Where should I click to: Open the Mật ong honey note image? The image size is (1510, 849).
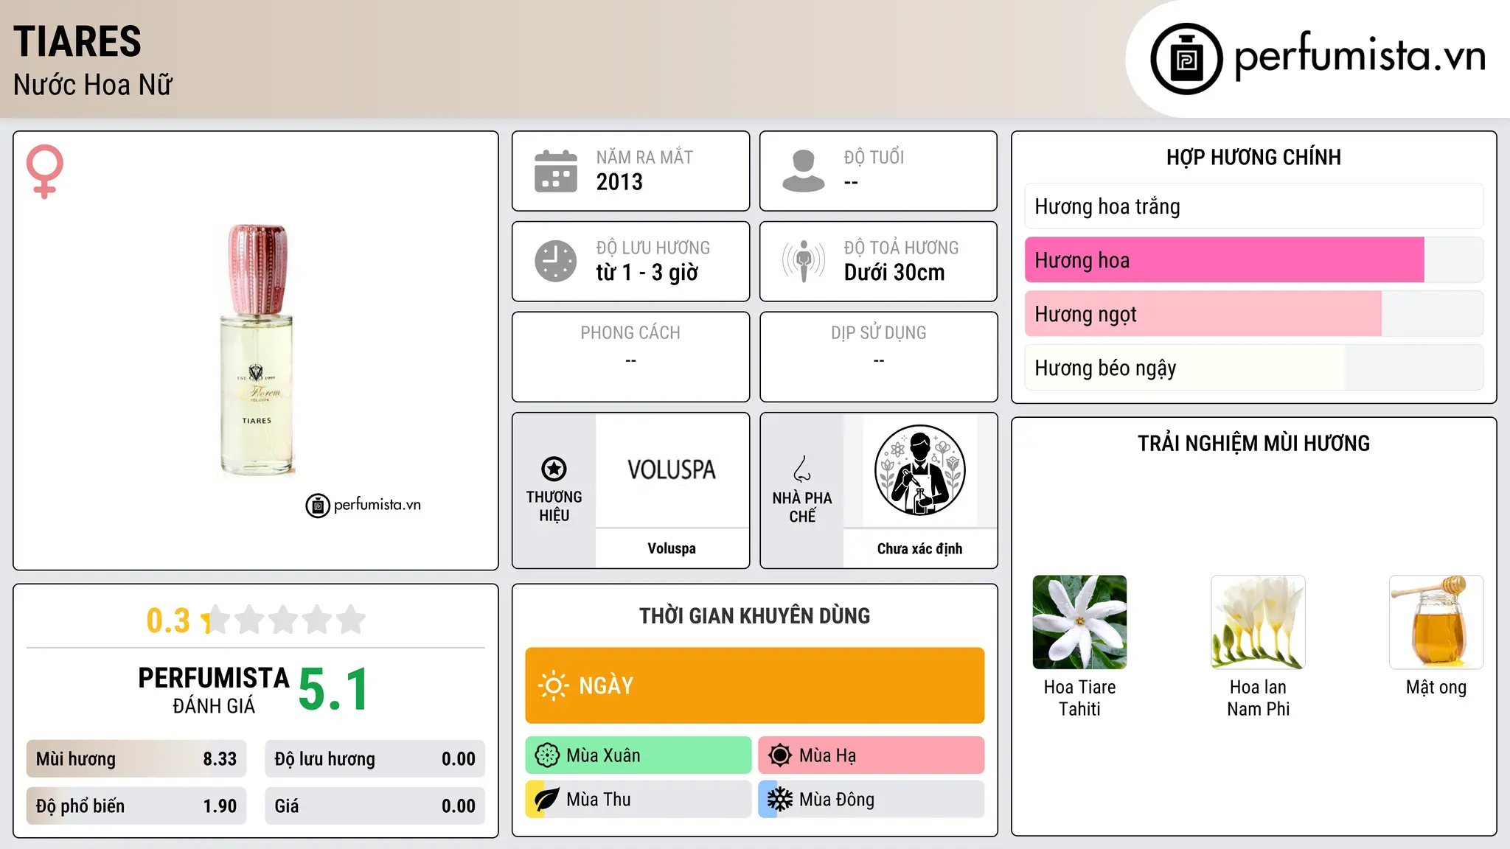[x=1436, y=622]
